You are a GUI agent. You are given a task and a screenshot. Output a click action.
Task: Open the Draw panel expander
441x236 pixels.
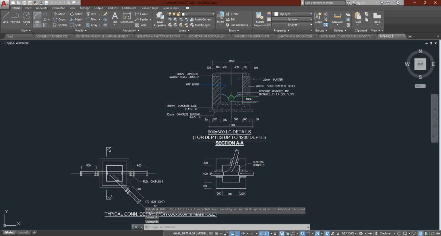[x=26, y=30]
